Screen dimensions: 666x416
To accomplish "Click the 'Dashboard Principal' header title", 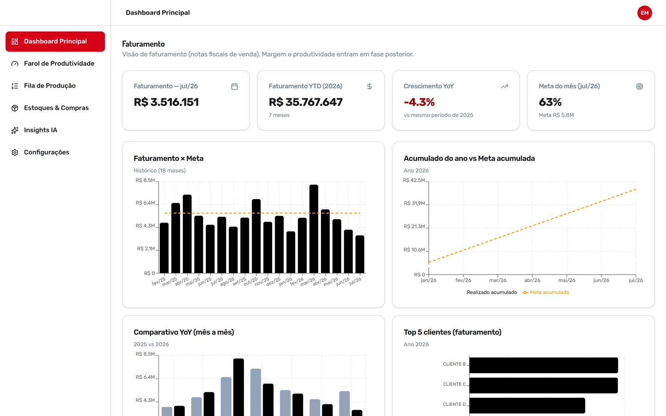I will [x=158, y=13].
